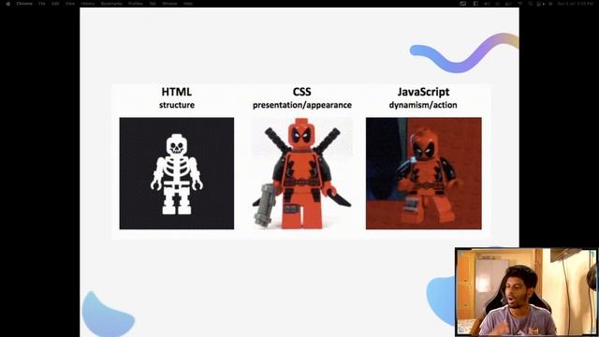This screenshot has height=337, width=599.
Task: Click the "structure" subtitle
Action: point(177,105)
